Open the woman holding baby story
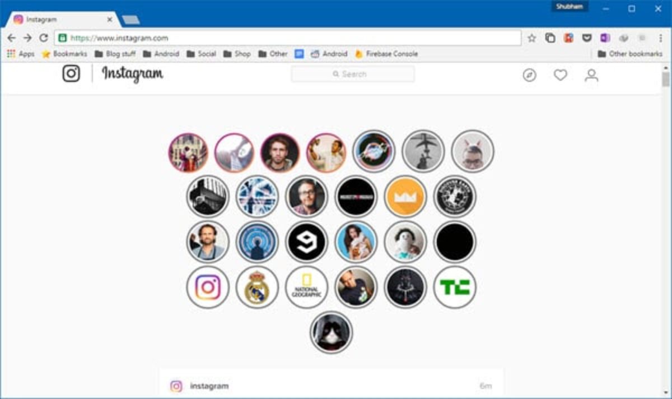Image resolution: width=672 pixels, height=399 pixels. (356, 242)
